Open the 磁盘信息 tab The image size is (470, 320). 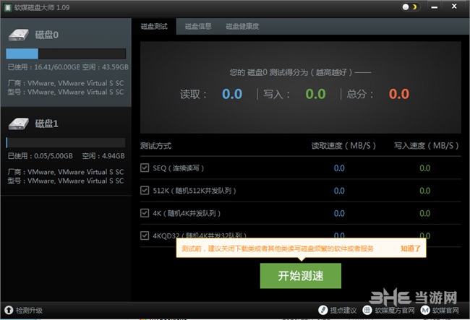pyautogui.click(x=198, y=26)
